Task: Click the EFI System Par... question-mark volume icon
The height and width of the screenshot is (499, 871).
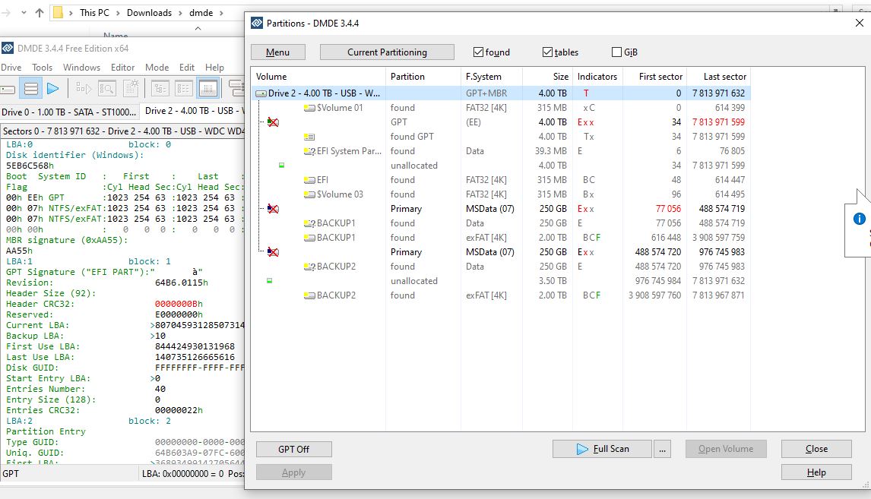Action: tap(309, 151)
